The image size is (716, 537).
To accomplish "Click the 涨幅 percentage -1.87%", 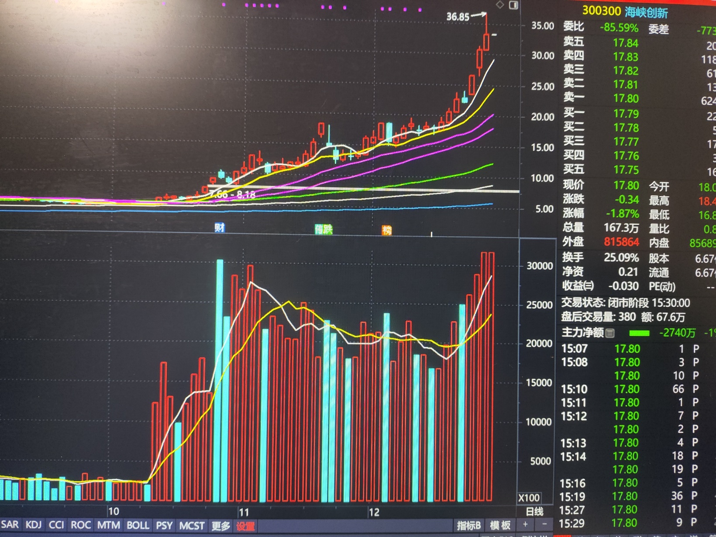I will pyautogui.click(x=622, y=214).
